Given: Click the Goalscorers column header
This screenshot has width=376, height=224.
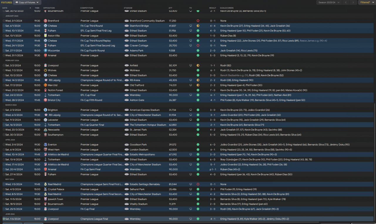Looking at the screenshot, I should point(226,8).
